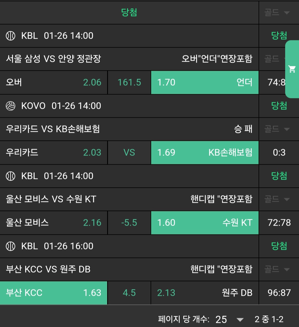Screen dimensions: 299x327
Task: Toggle the 우리카드 2.03 odds selection
Action: (53, 152)
